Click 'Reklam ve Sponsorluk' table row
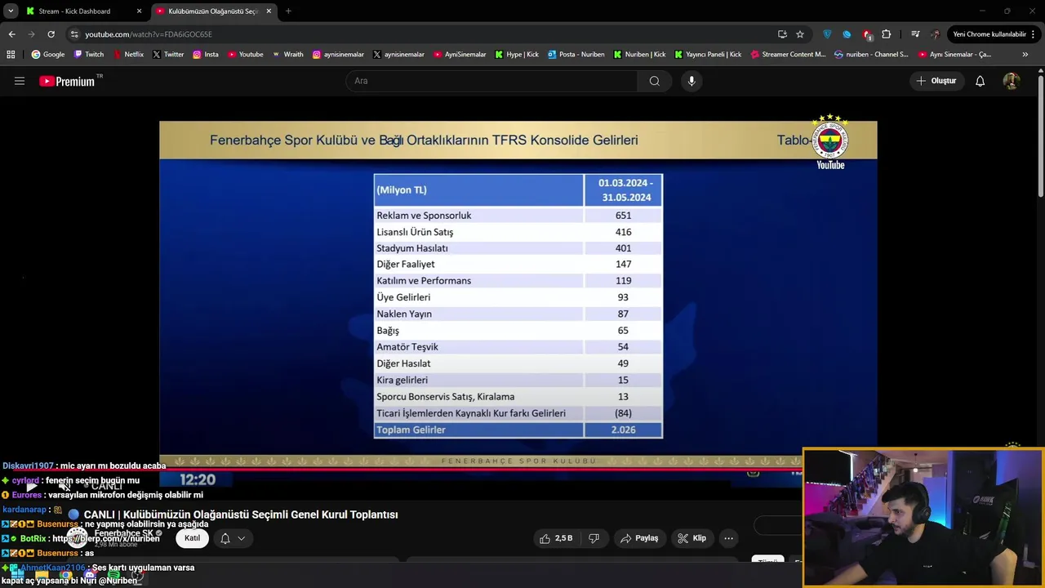 518,216
